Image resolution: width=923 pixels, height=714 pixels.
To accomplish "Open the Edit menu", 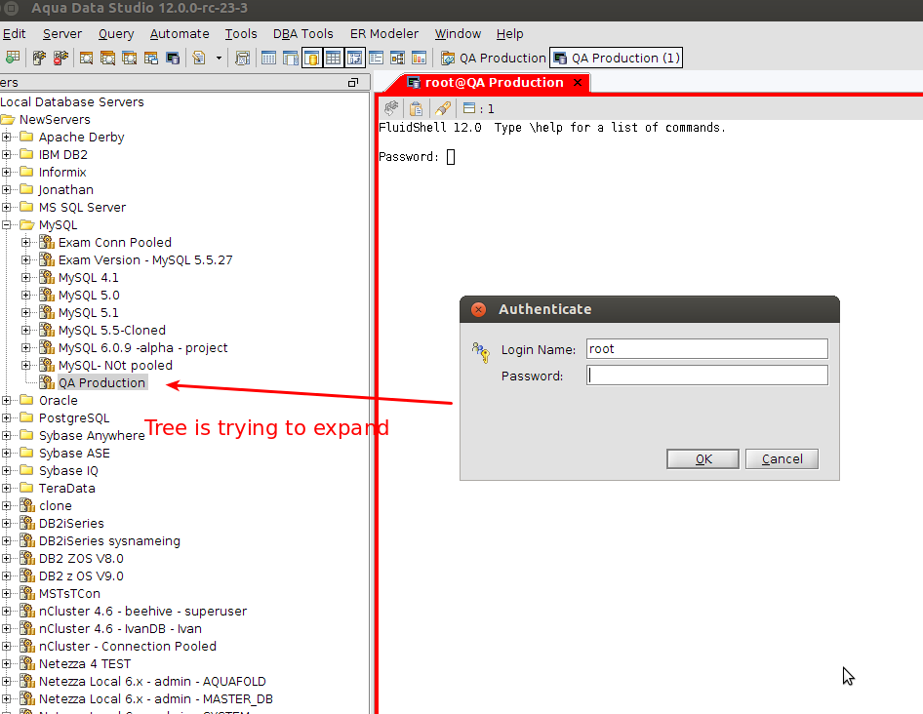I will click(x=14, y=33).
